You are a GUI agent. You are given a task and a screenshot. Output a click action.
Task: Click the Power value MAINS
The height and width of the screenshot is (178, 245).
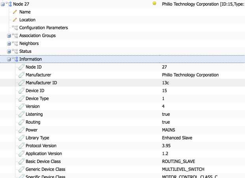pos(168,130)
